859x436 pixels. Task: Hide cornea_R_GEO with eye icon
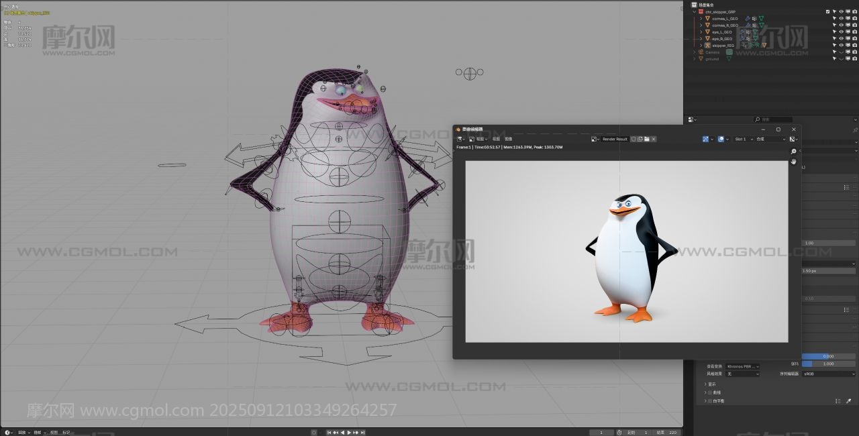[841, 25]
